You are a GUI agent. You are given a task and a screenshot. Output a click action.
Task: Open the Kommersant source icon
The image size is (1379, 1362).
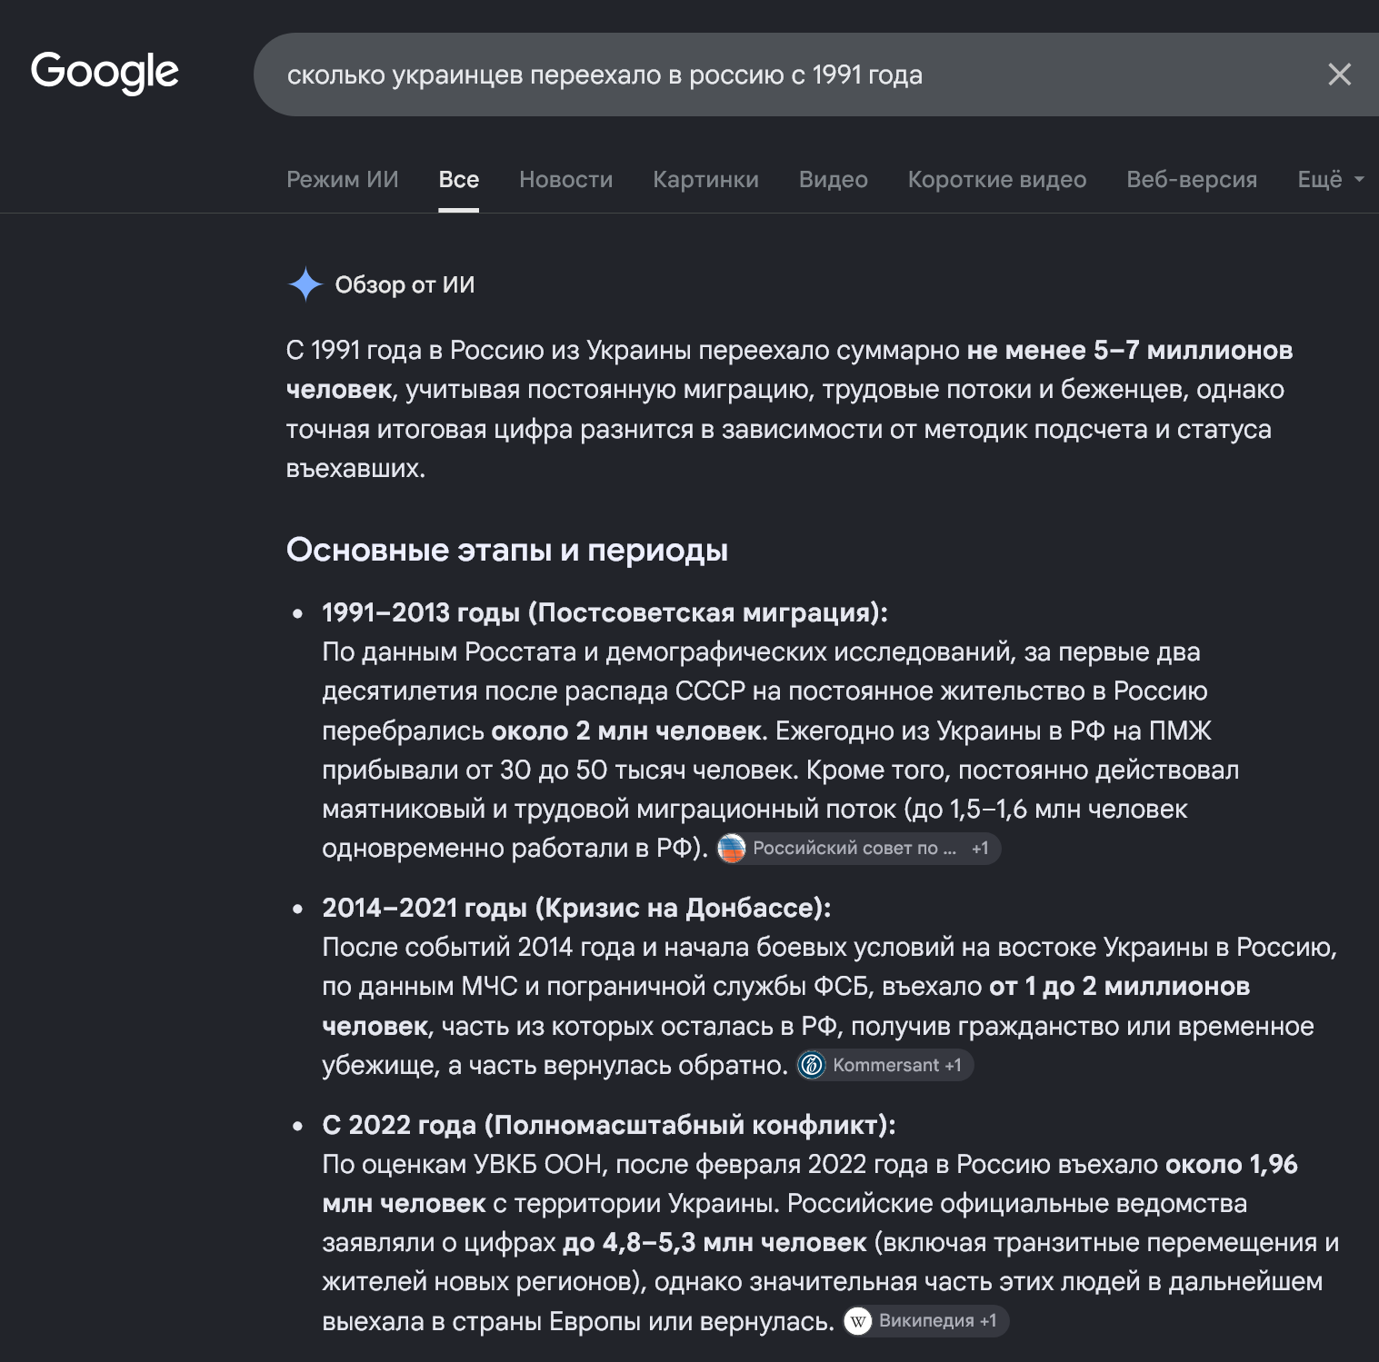812,1065
